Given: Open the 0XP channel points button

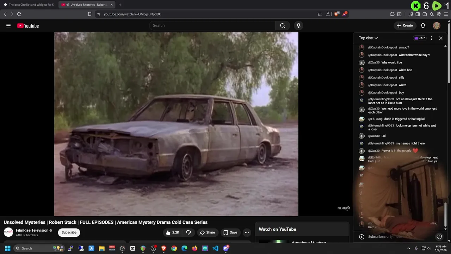Looking at the screenshot, I should pyautogui.click(x=419, y=38).
